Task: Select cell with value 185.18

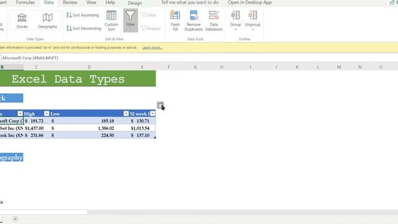Action: [90, 121]
